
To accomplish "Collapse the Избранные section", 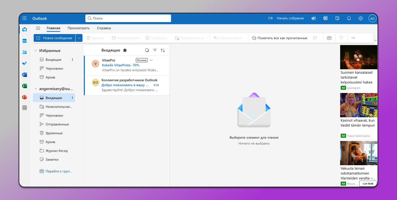I will pos(36,50).
